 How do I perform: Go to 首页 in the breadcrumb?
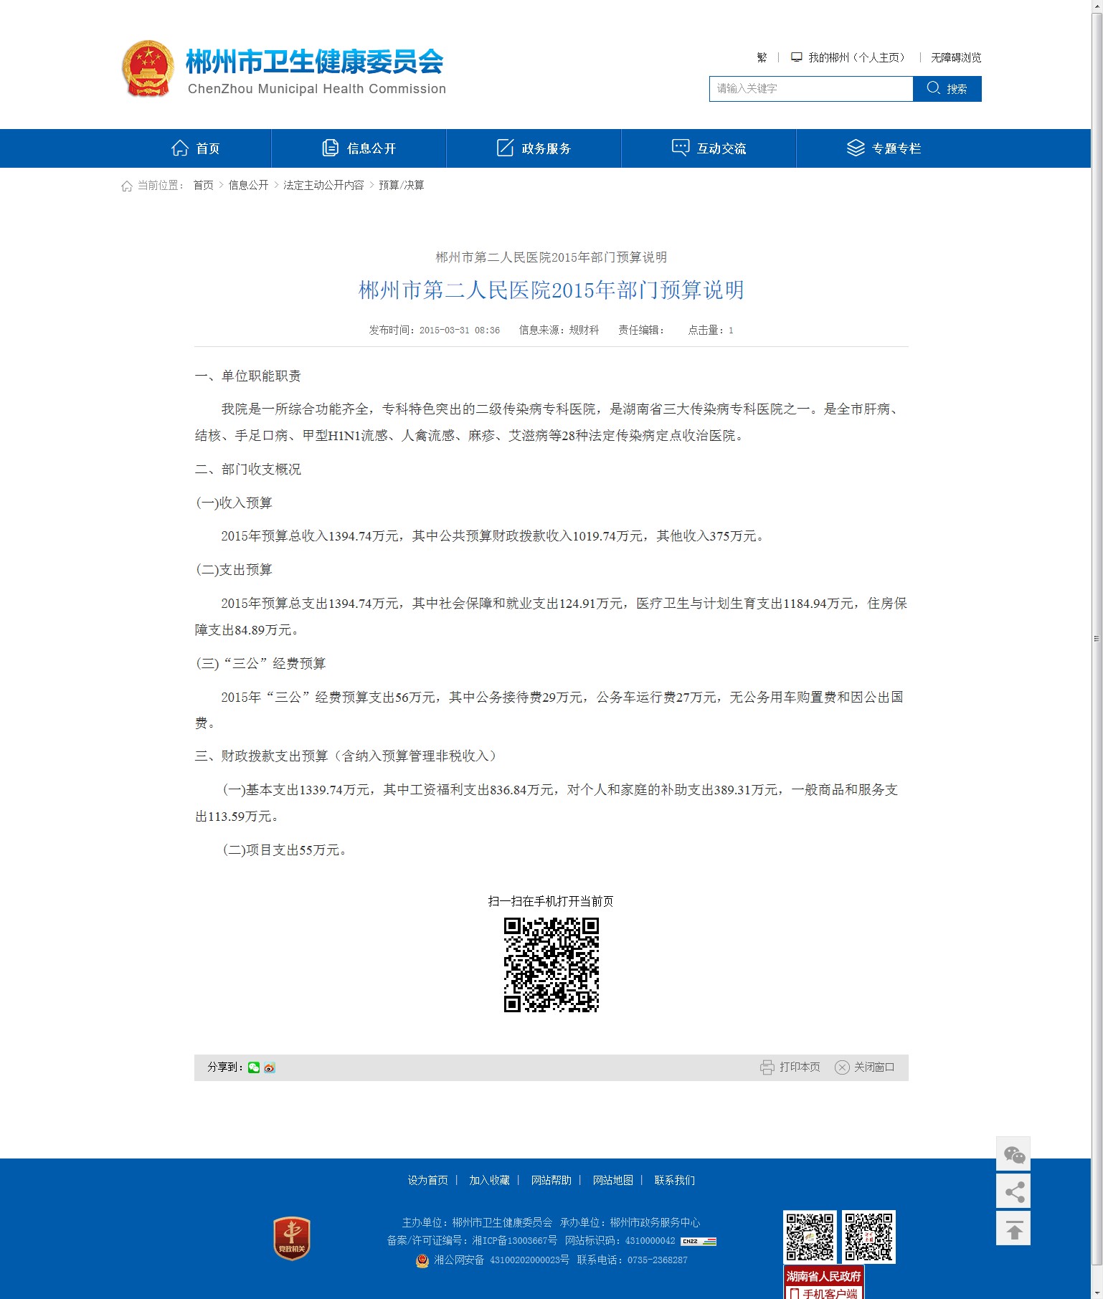pyautogui.click(x=204, y=185)
